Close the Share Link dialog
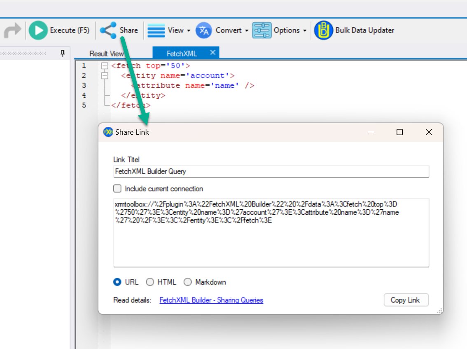This screenshot has height=349, width=467. 429,132
